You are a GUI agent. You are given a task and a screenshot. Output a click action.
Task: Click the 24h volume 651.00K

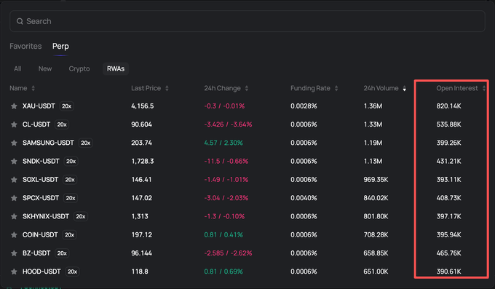376,272
